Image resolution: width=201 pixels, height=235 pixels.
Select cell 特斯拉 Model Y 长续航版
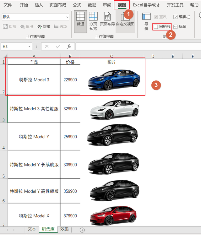pyautogui.click(x=34, y=164)
